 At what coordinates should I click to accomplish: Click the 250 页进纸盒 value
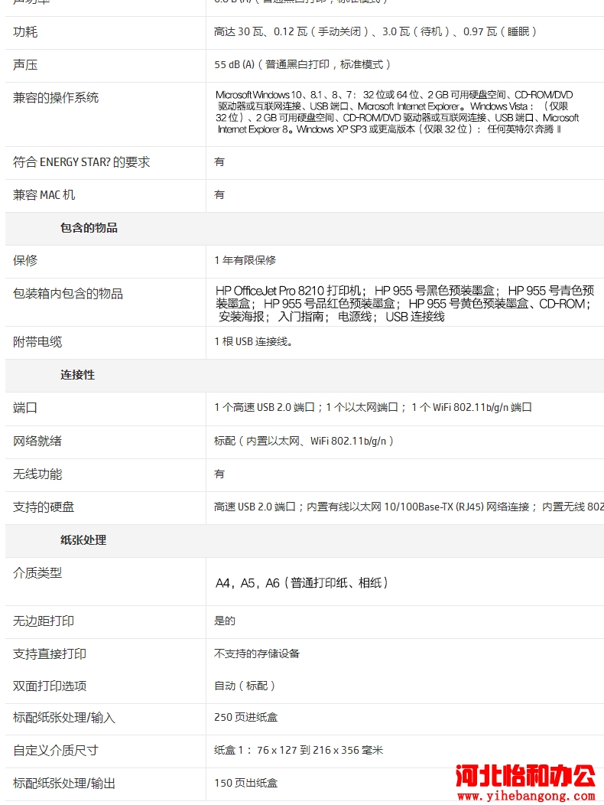246,718
